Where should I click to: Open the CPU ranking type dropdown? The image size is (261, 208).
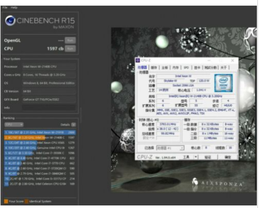14,125
